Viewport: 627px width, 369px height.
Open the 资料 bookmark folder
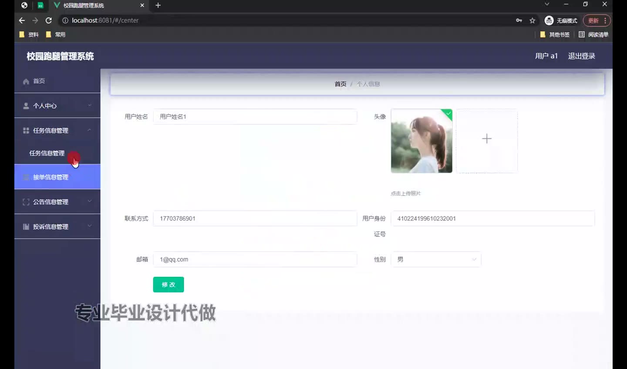coord(29,34)
